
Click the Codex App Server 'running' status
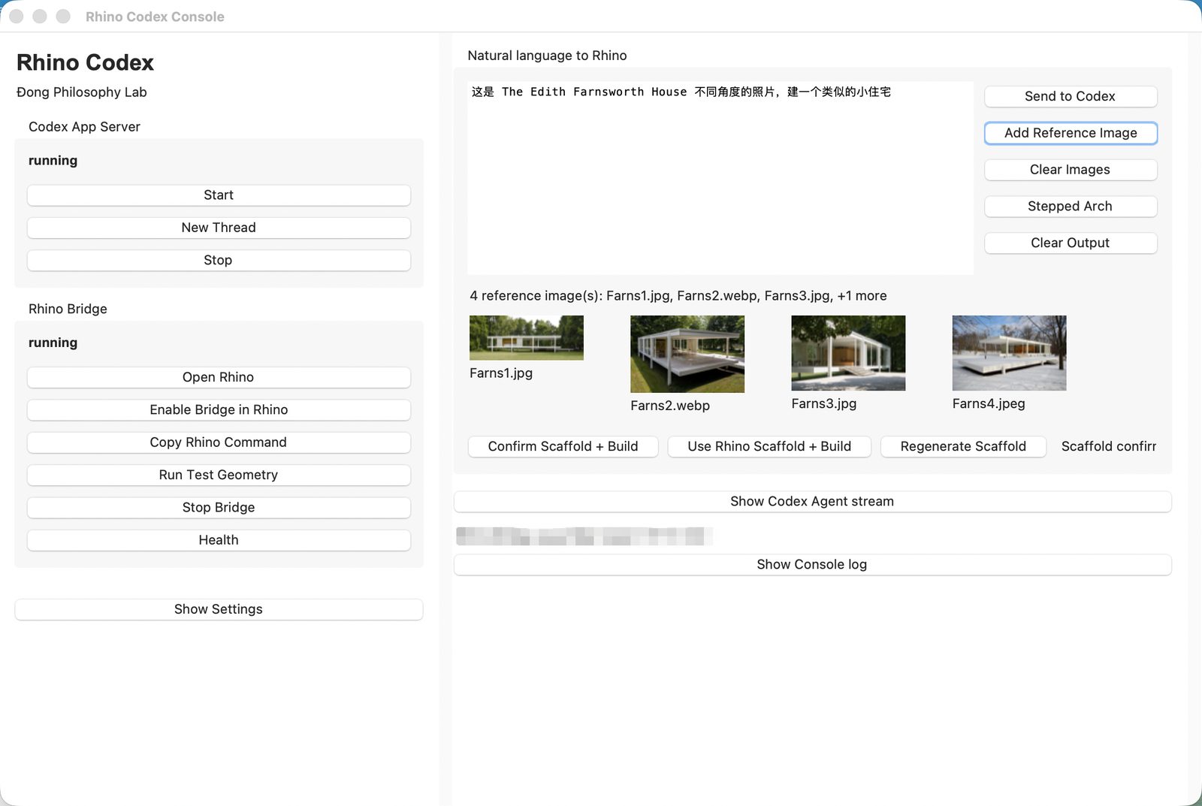[x=53, y=161]
